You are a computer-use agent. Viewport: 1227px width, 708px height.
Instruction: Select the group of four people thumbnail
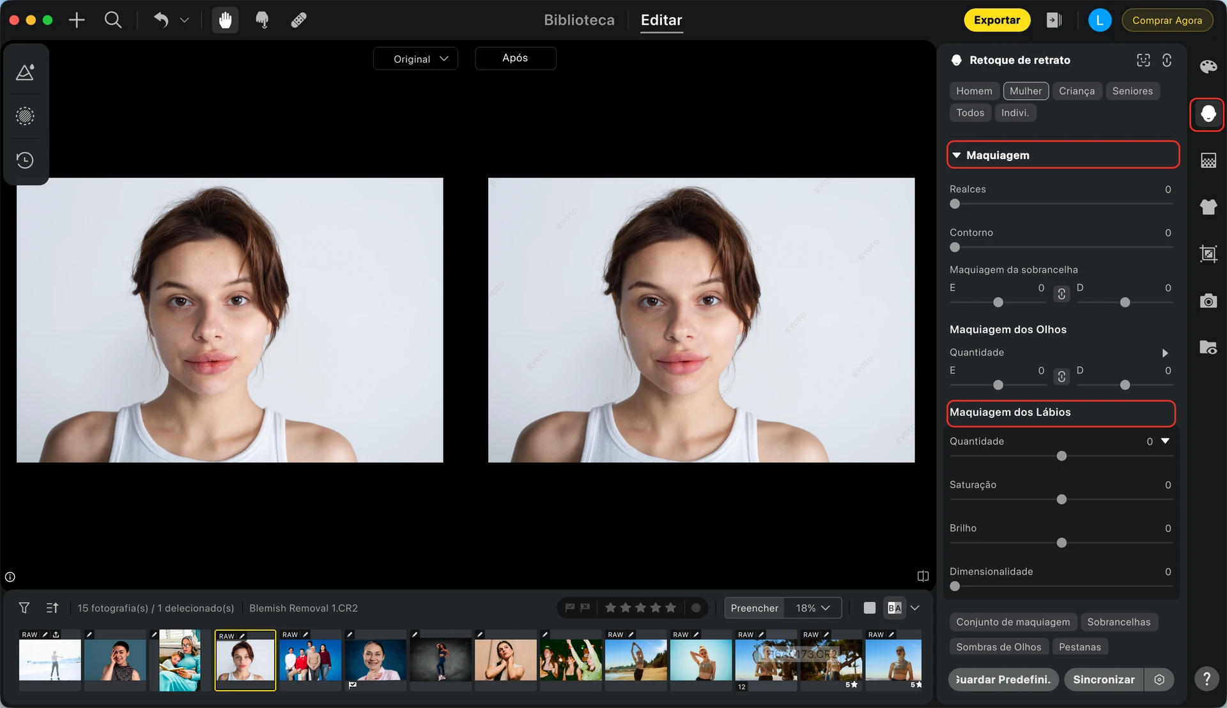coord(311,661)
